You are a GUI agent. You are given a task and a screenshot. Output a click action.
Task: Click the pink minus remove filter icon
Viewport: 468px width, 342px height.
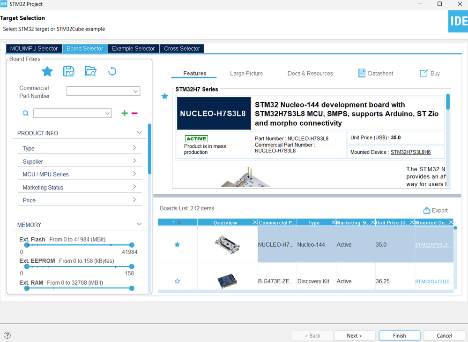pos(134,113)
